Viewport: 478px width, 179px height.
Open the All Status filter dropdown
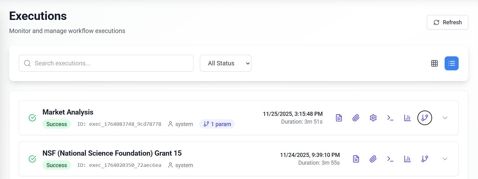(x=225, y=63)
